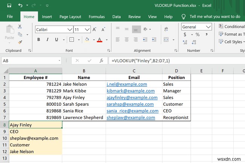Open the Font Color dropdown arrow
The width and height of the screenshot is (245, 163).
click(x=107, y=40)
